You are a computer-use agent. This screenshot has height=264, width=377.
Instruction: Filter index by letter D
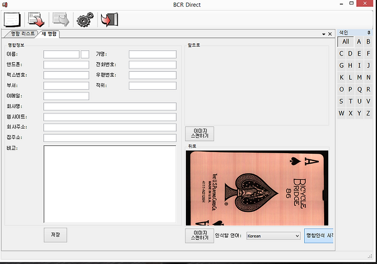coord(350,53)
